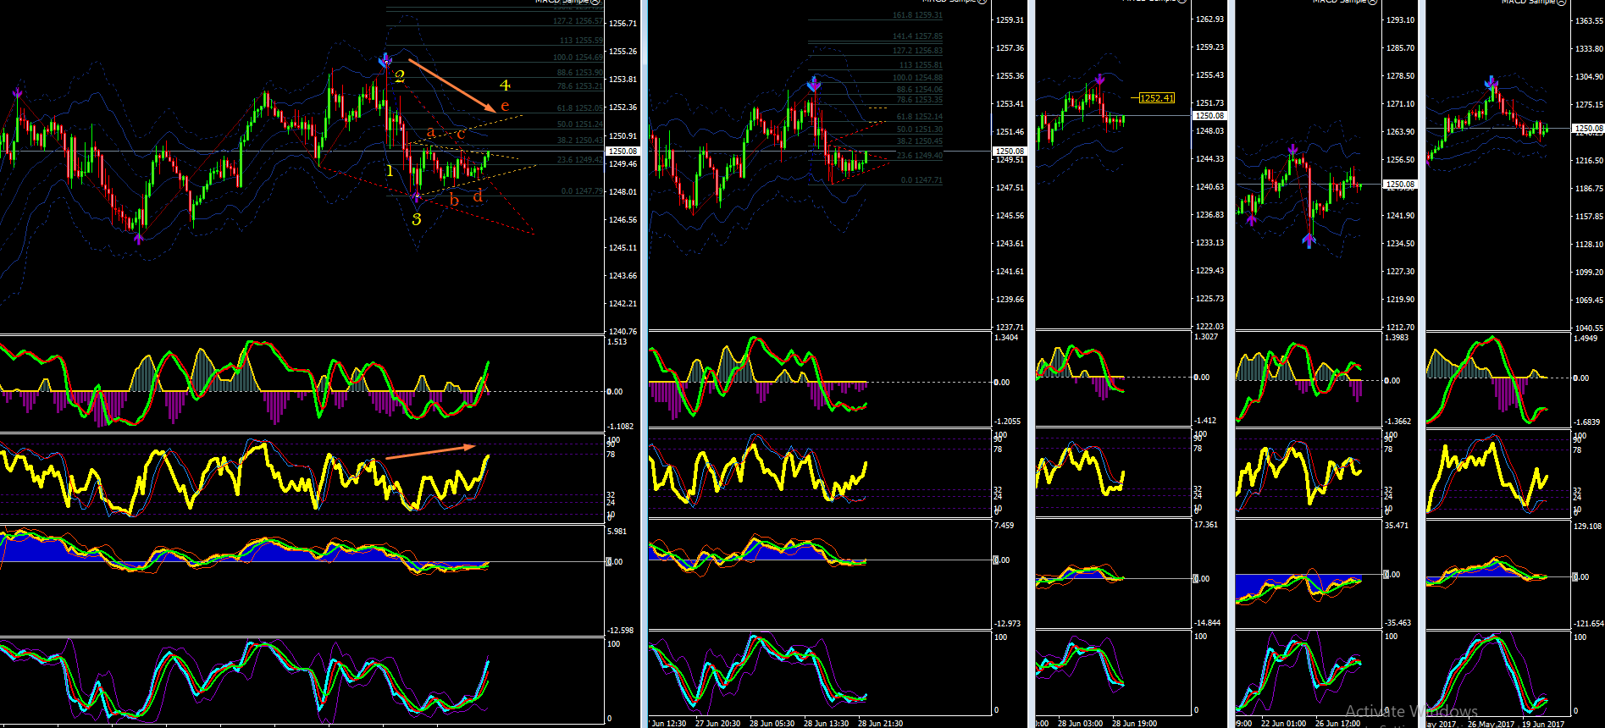Select the 28 Jun 19:00 time label
The image size is (1605, 728).
click(x=1135, y=724)
